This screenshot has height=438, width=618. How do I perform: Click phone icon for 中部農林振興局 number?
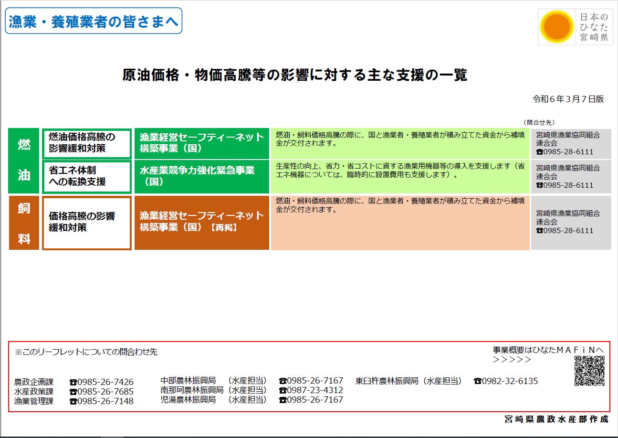[283, 381]
